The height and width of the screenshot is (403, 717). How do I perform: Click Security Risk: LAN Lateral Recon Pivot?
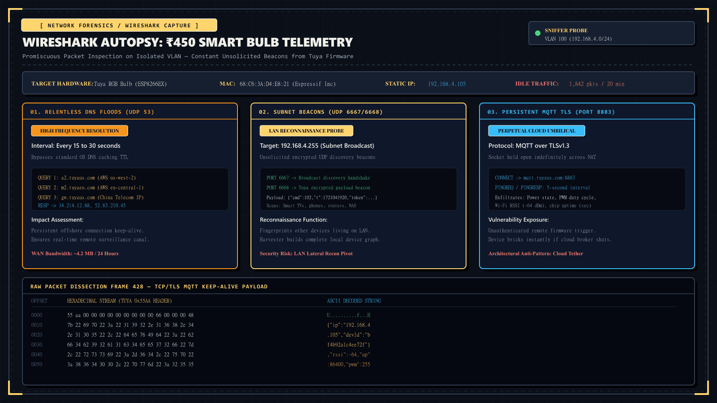click(306, 253)
